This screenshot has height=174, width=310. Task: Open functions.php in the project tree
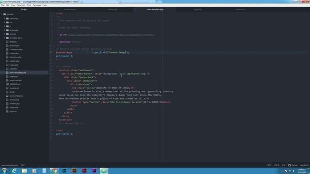pyautogui.click(x=15, y=57)
